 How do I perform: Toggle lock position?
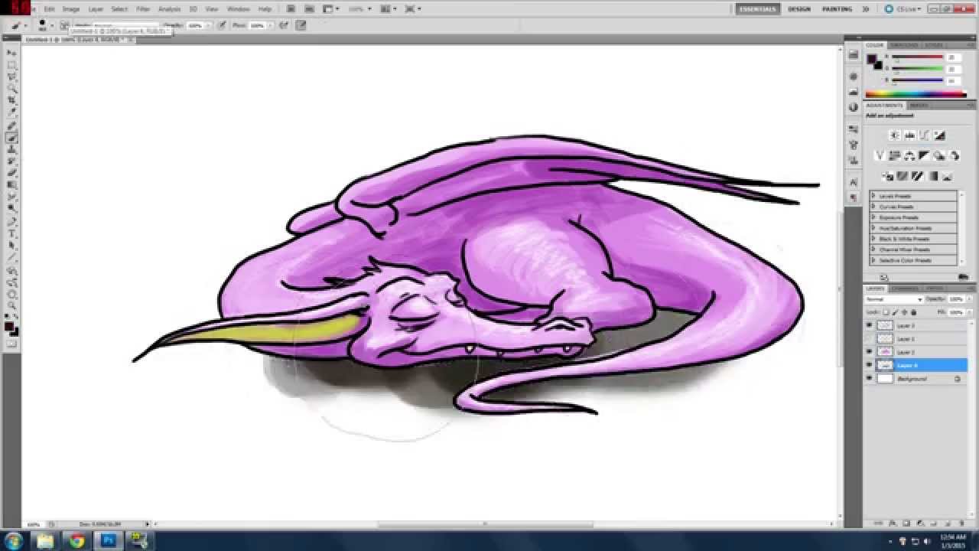[905, 312]
